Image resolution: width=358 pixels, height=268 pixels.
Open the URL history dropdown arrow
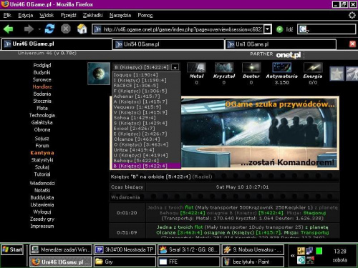click(268, 29)
